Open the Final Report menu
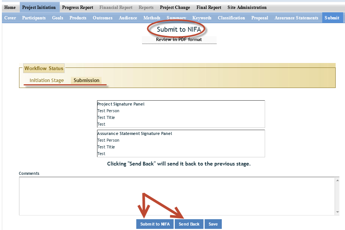Image resolution: width=345 pixels, height=230 pixels. pos(209,7)
